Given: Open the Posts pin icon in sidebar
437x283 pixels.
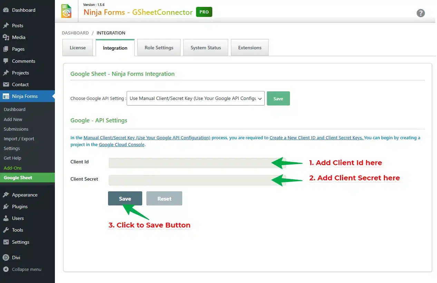Looking at the screenshot, I should pyautogui.click(x=6, y=26).
